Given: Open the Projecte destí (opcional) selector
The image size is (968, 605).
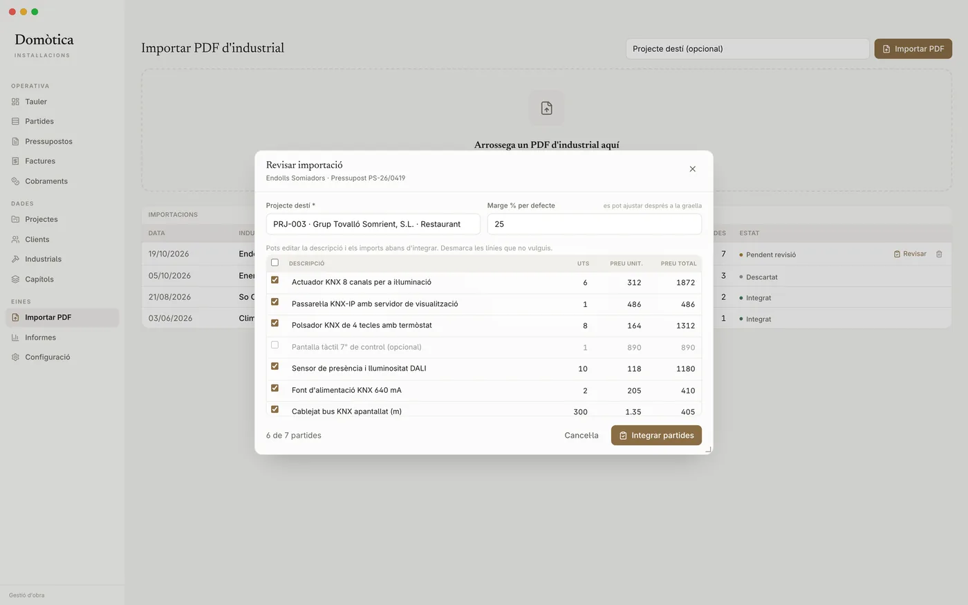Looking at the screenshot, I should [x=747, y=48].
